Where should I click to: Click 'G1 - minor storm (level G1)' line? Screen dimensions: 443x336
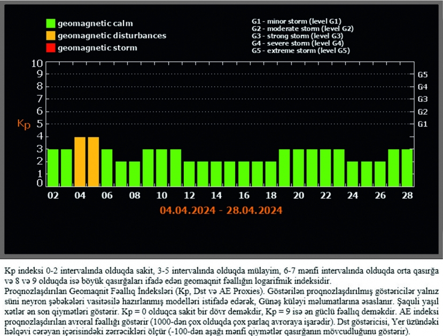[x=297, y=21]
